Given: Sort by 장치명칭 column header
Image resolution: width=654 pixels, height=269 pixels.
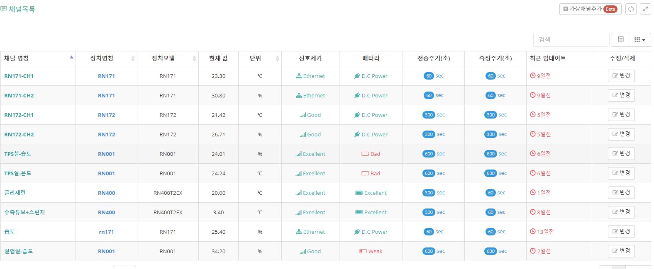Looking at the screenshot, I should click(106, 58).
